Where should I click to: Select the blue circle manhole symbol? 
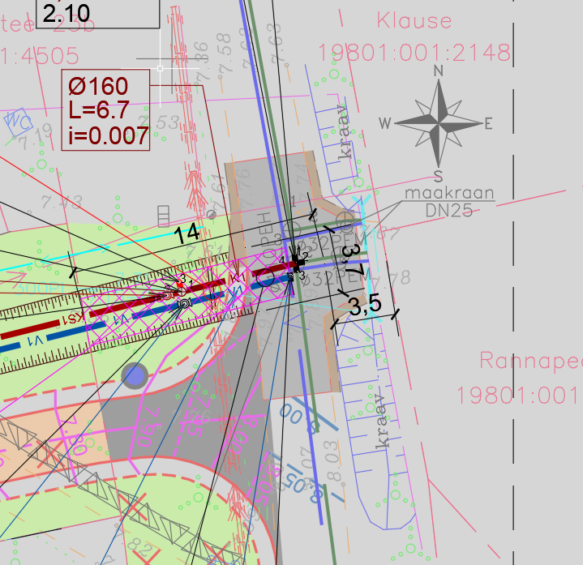tap(134, 375)
